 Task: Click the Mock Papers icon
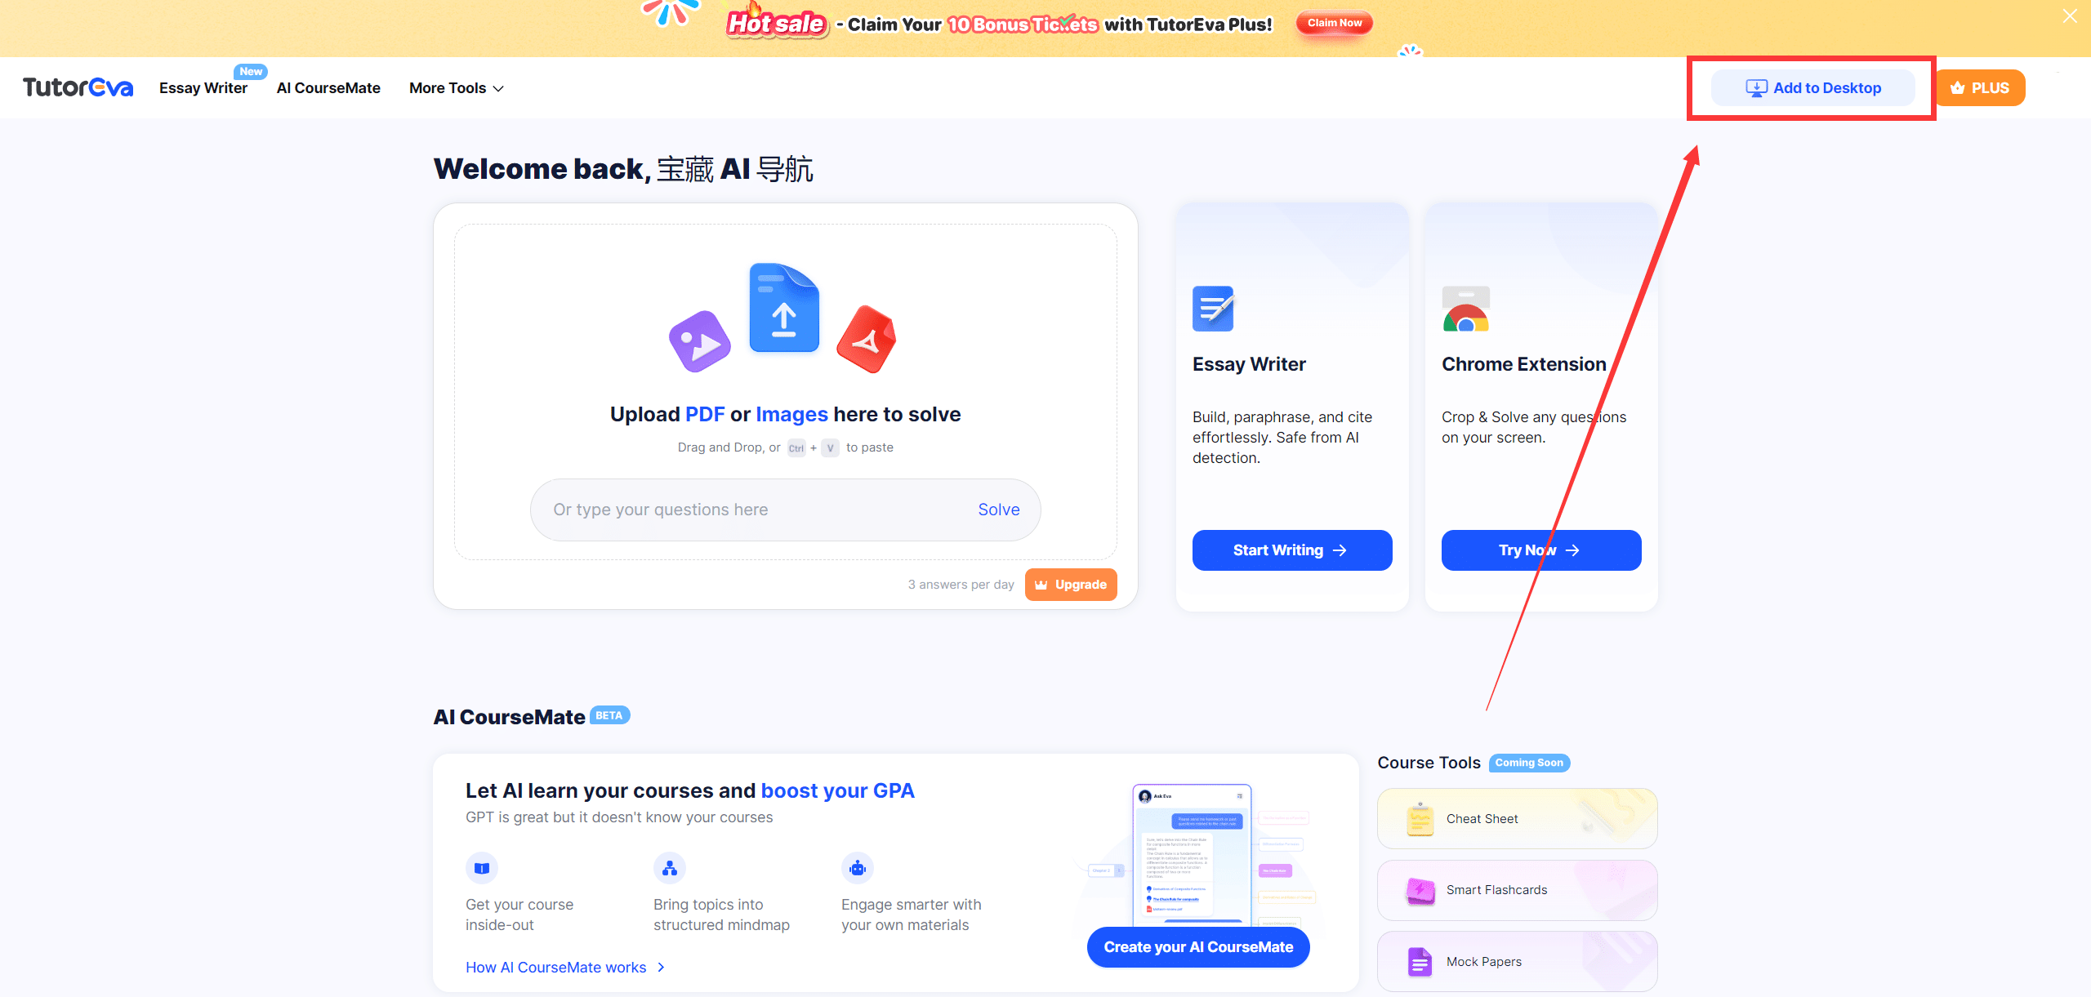tap(1420, 961)
